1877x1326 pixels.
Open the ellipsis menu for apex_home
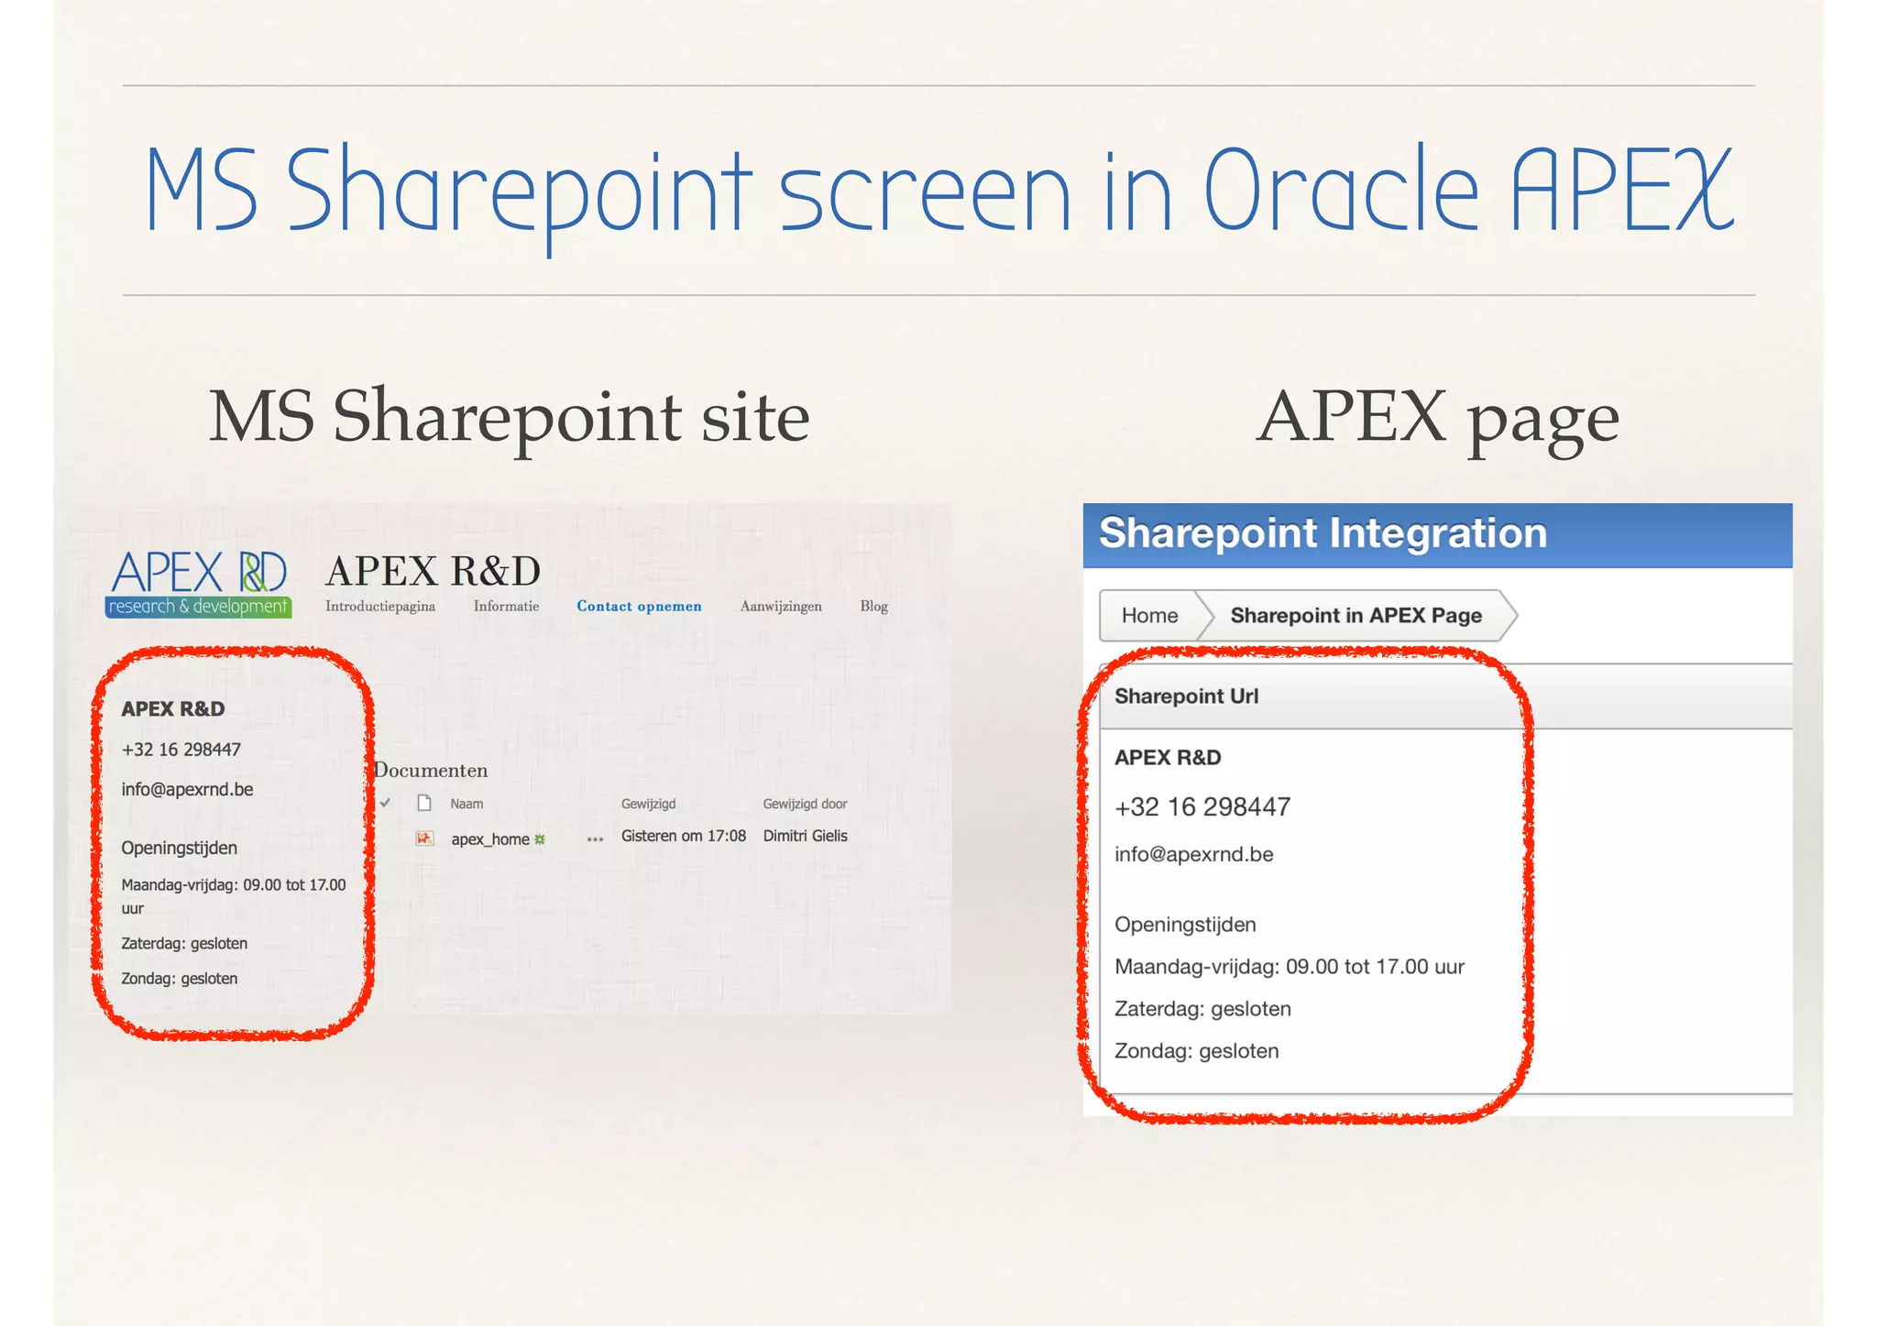595,839
